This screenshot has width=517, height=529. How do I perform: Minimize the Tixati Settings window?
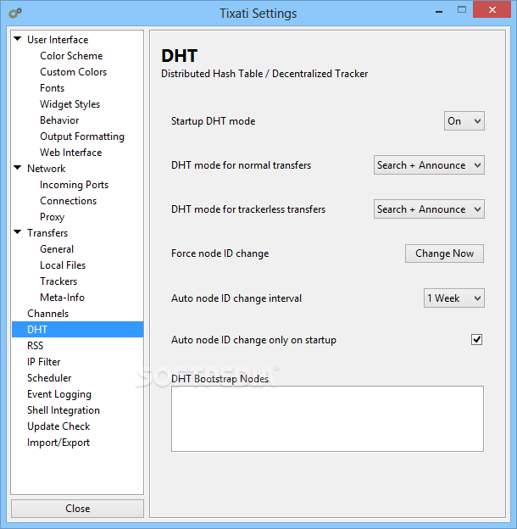(x=439, y=12)
